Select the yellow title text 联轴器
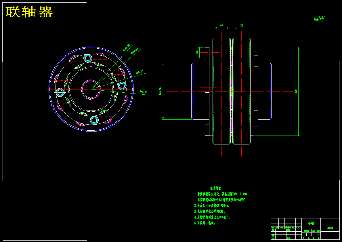This screenshot has height=242, width=342. pyautogui.click(x=29, y=12)
